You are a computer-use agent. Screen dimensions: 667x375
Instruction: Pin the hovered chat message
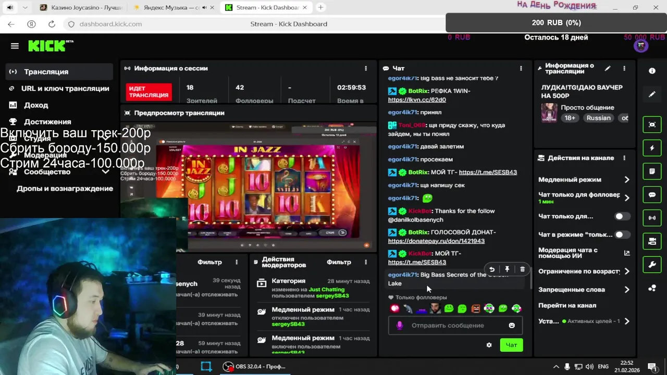point(507,269)
